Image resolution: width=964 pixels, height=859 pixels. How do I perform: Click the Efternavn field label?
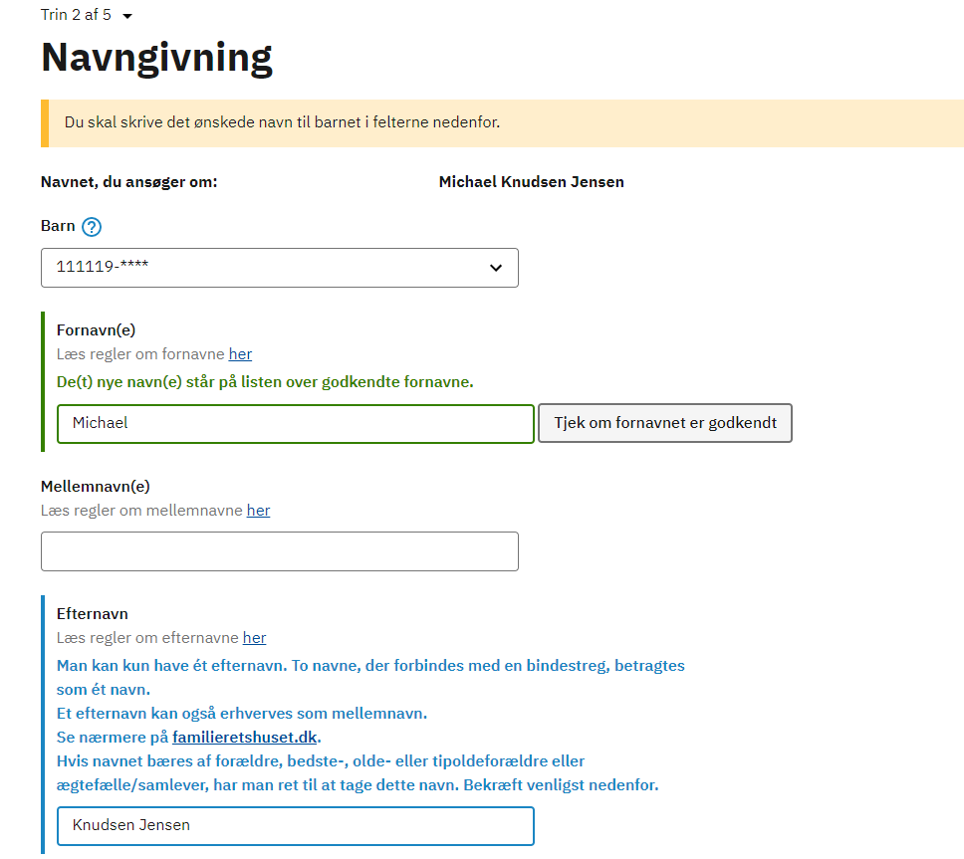pyautogui.click(x=93, y=614)
